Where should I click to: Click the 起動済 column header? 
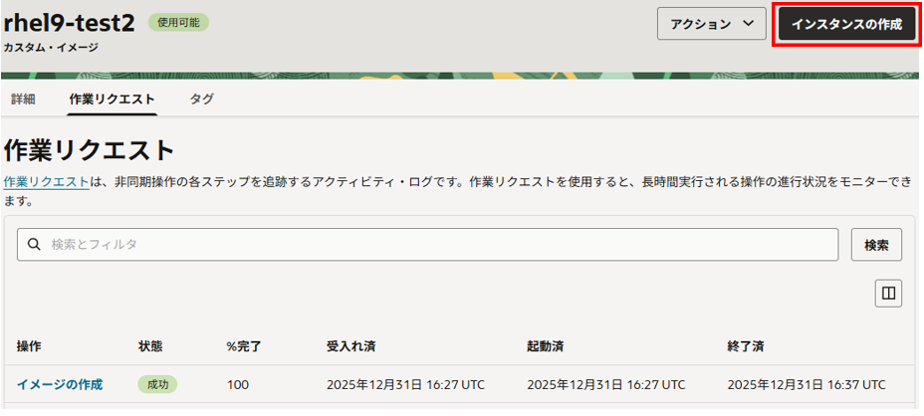point(546,346)
